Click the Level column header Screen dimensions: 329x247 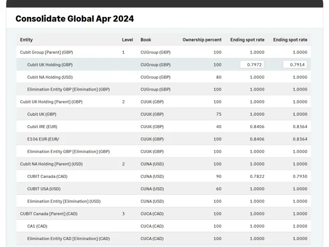[x=127, y=40]
